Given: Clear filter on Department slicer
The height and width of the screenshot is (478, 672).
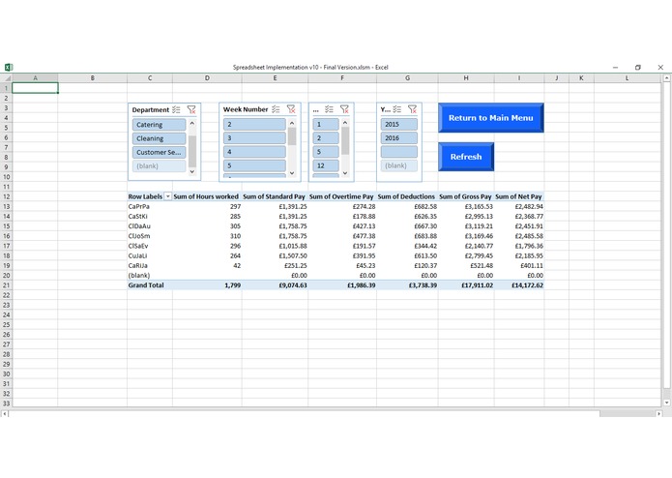Looking at the screenshot, I should (x=191, y=109).
